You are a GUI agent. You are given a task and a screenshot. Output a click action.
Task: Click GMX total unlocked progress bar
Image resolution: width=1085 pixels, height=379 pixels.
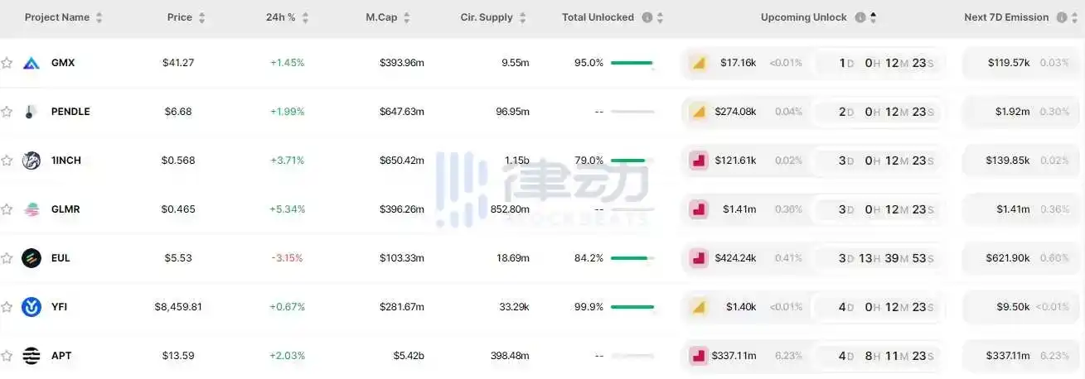click(632, 63)
